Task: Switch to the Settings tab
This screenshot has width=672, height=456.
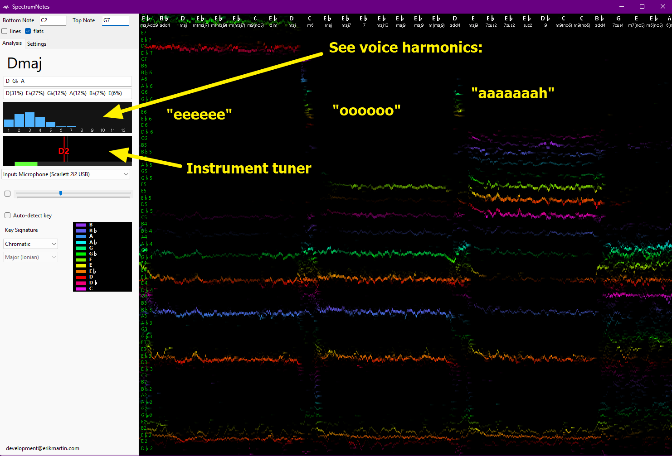Action: (x=37, y=44)
